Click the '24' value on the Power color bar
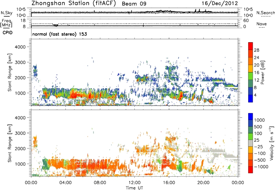 point(256,58)
